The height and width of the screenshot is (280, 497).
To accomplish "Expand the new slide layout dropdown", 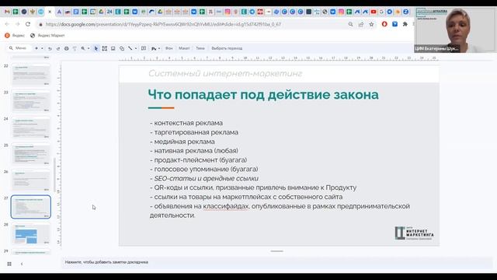I will coord(42,48).
